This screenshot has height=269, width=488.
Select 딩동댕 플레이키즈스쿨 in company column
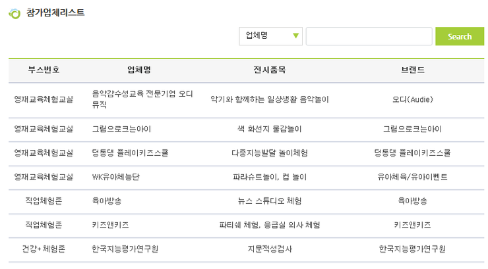click(130, 153)
